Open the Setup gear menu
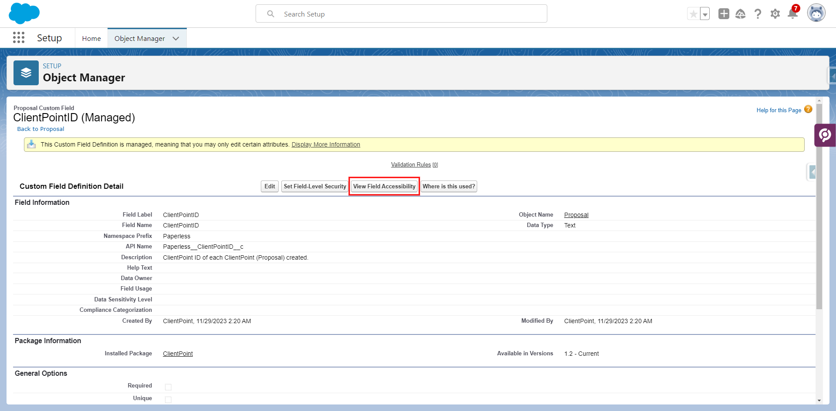836x411 pixels. [775, 14]
